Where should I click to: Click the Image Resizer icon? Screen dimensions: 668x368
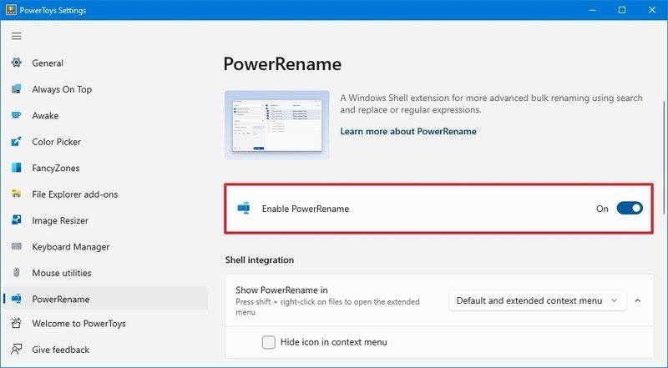[x=16, y=220]
